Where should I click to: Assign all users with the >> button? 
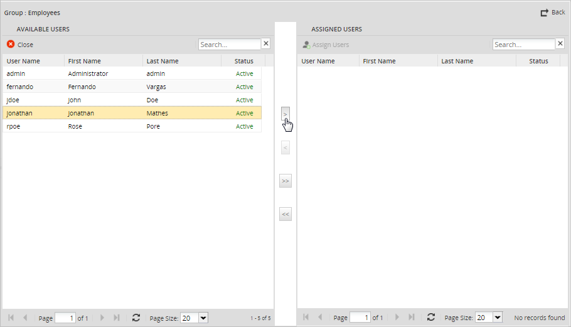(285, 181)
